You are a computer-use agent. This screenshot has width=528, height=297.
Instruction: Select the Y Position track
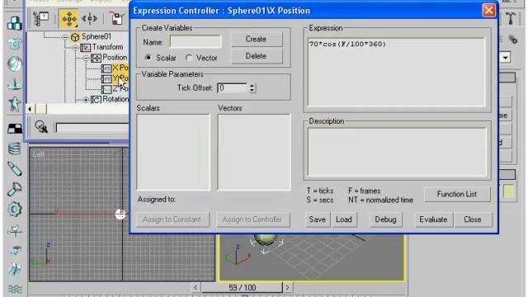tap(120, 78)
